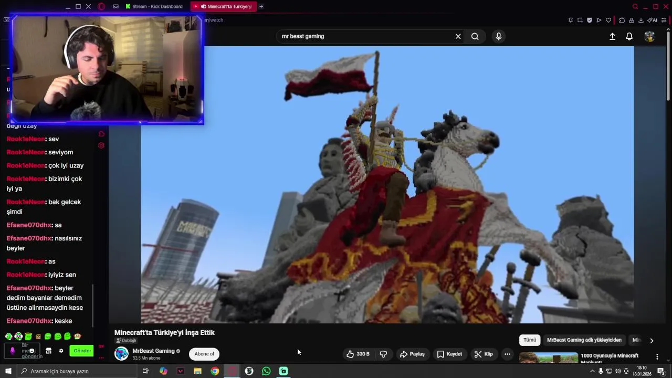The height and width of the screenshot is (378, 672).
Task: Open Opera tab search magnifier icon
Action: (x=635, y=6)
